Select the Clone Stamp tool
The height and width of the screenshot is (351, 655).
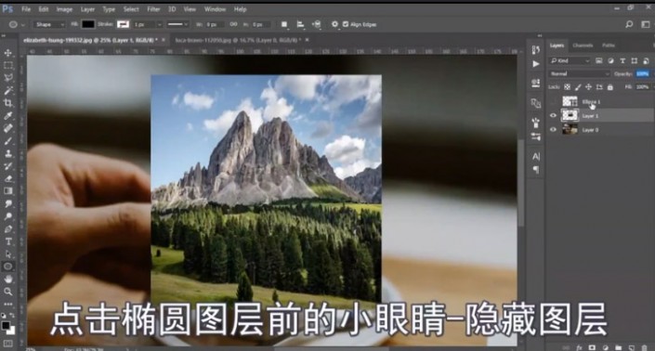[x=8, y=153]
